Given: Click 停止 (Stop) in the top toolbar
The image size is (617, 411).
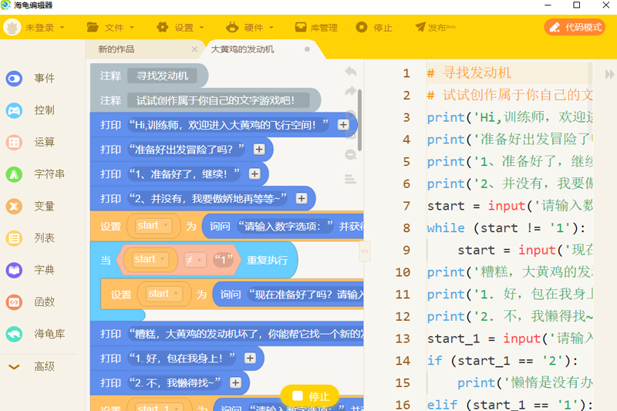Looking at the screenshot, I should pos(374,28).
